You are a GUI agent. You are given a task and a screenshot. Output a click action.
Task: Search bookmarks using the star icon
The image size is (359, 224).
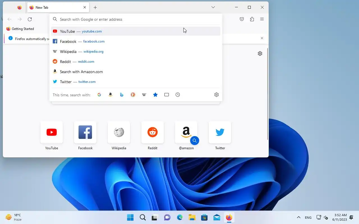(155, 95)
